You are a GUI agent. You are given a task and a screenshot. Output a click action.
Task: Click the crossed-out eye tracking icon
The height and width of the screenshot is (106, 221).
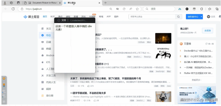117,9
